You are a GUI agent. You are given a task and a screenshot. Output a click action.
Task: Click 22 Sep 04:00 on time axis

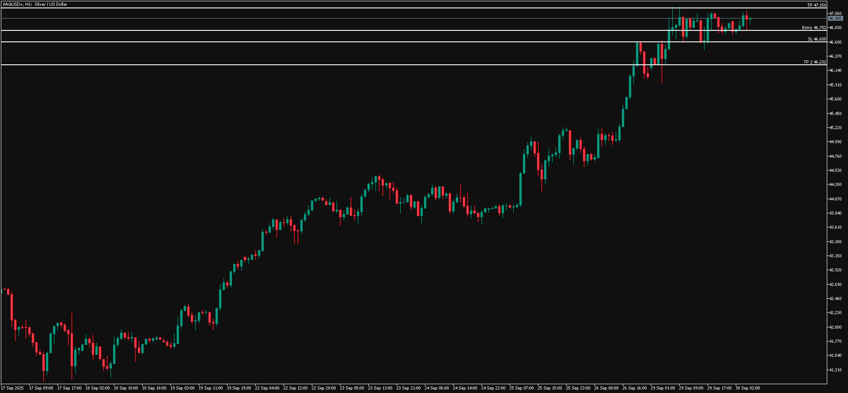point(267,388)
